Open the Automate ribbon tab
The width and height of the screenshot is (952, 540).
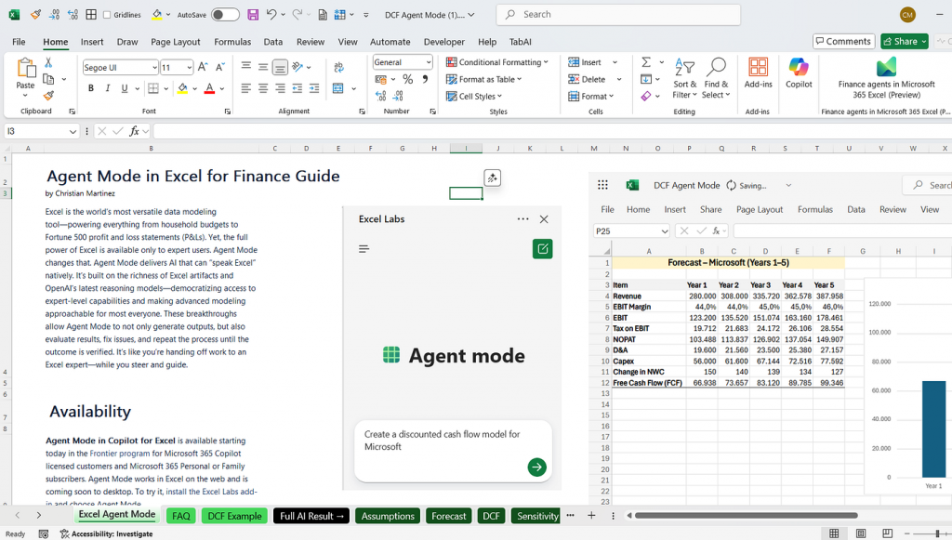390,42
